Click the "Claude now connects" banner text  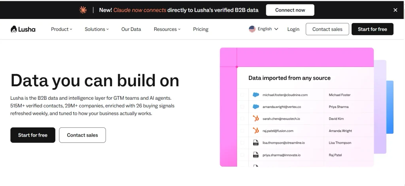click(x=140, y=10)
